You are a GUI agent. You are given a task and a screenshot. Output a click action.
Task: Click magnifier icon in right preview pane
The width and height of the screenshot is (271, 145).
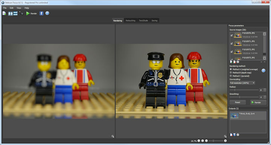point(225,136)
